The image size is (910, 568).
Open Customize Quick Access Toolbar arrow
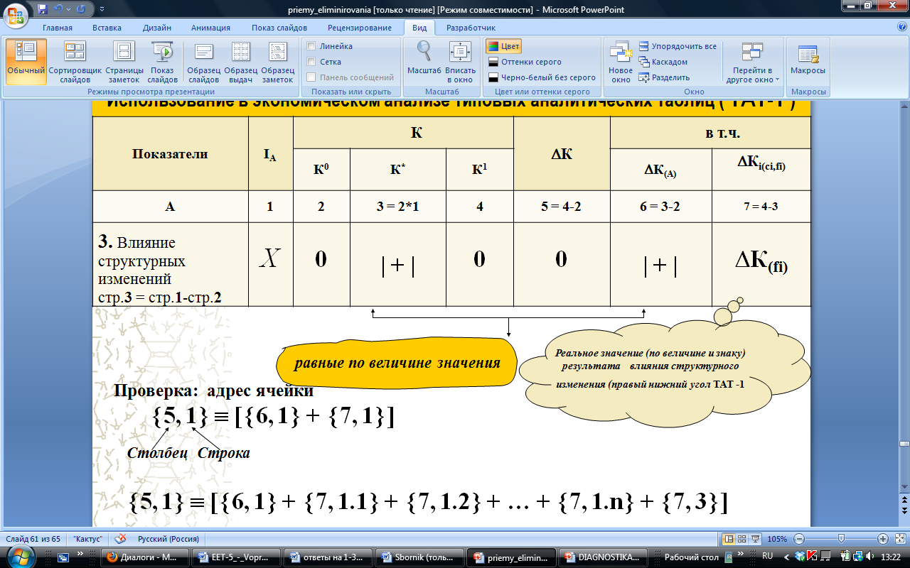point(100,10)
